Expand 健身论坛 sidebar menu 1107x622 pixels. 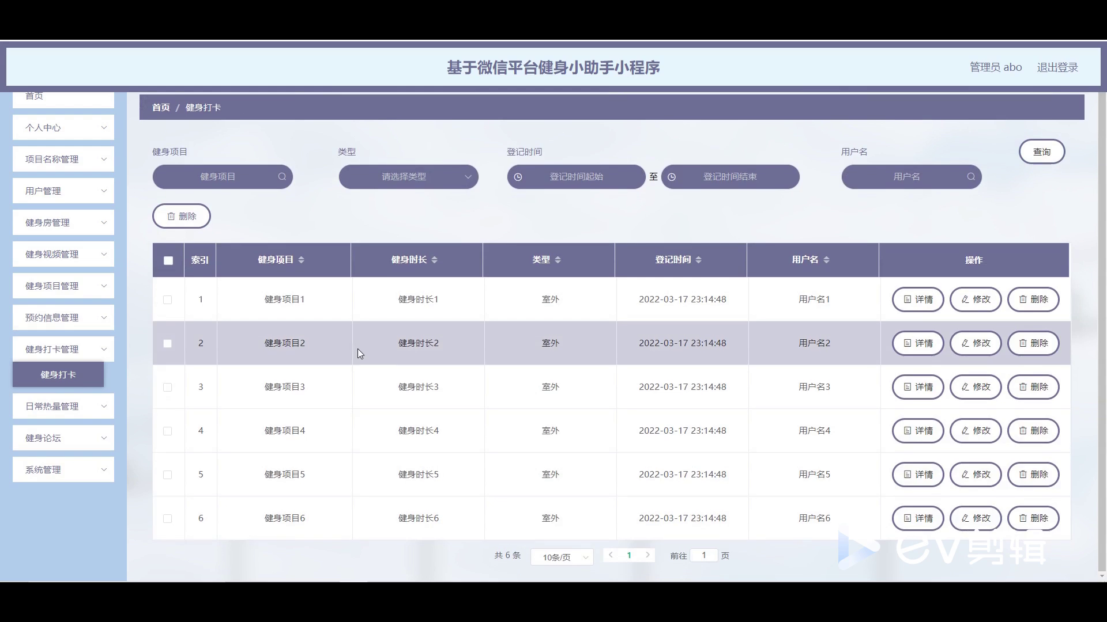[x=63, y=438]
